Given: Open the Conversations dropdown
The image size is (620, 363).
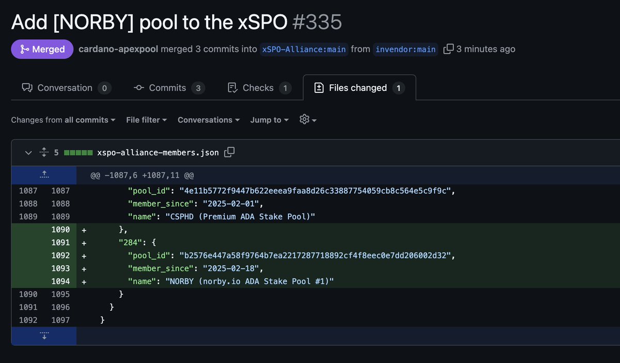Looking at the screenshot, I should coord(209,120).
